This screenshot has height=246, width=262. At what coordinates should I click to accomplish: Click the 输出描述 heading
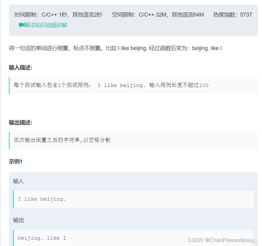pyautogui.click(x=20, y=123)
